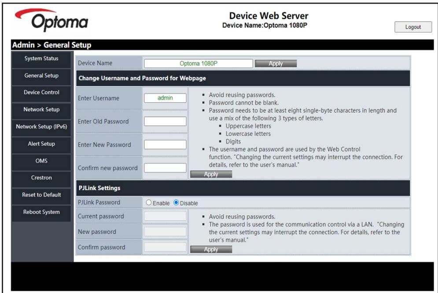Apply the PJLink settings
Viewport: 438px width, 293px height.
[211, 250]
